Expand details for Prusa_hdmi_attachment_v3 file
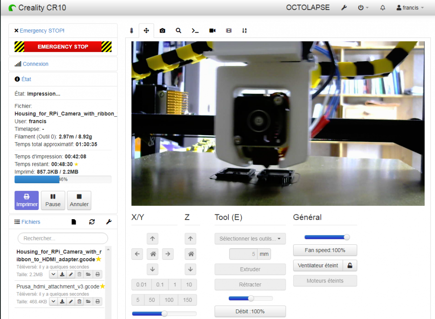Screen dimensions: 435x319 54,302
